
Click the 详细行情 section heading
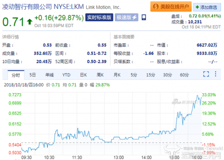[x=11, y=37]
